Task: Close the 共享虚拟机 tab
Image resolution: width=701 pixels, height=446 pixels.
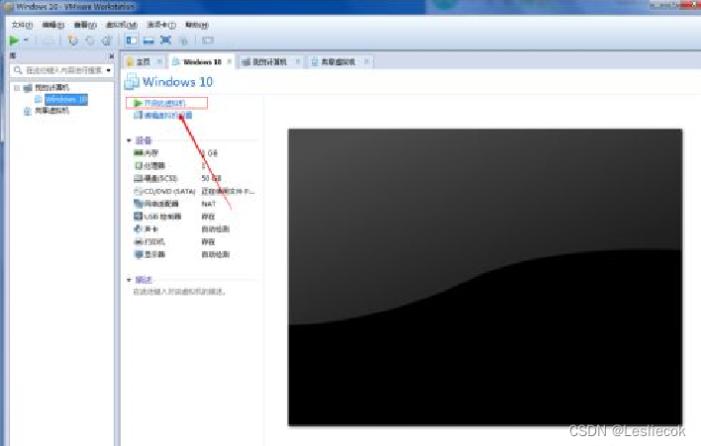Action: pos(366,61)
